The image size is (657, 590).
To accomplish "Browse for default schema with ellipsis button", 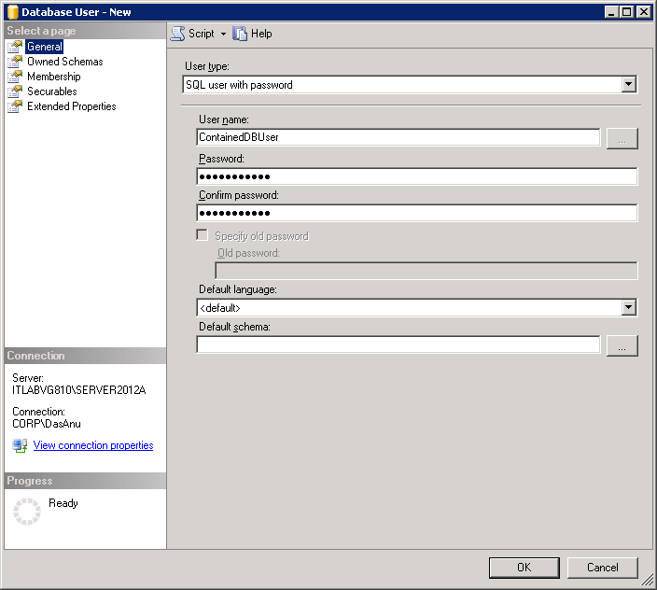I will click(622, 345).
